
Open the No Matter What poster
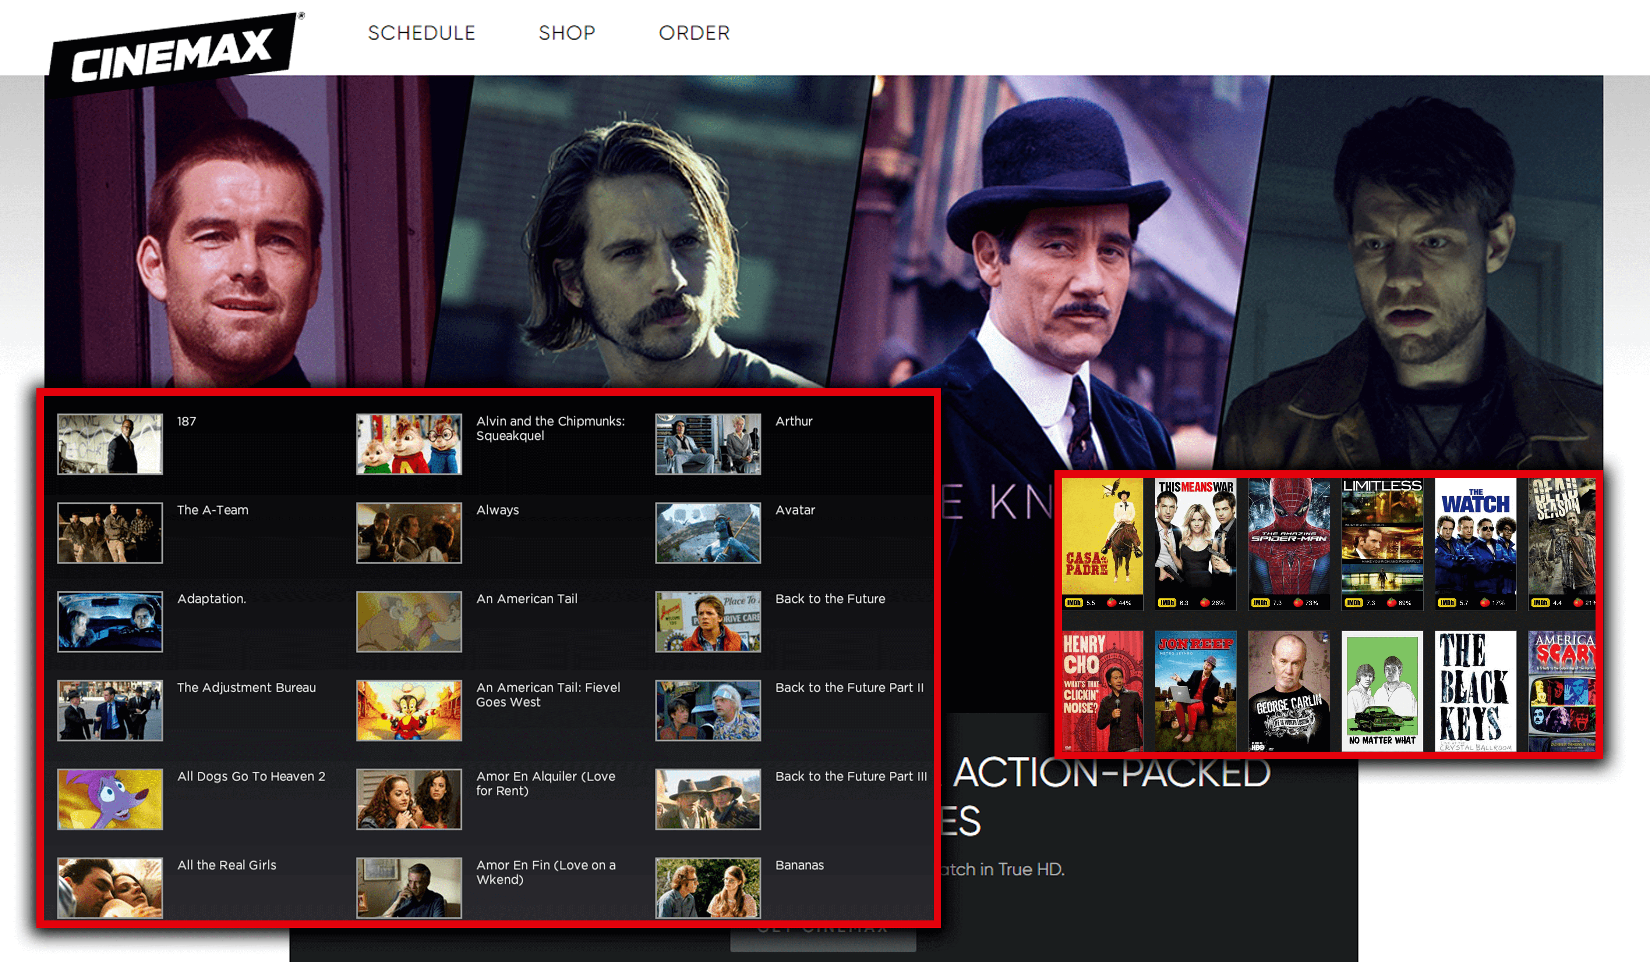click(1382, 691)
